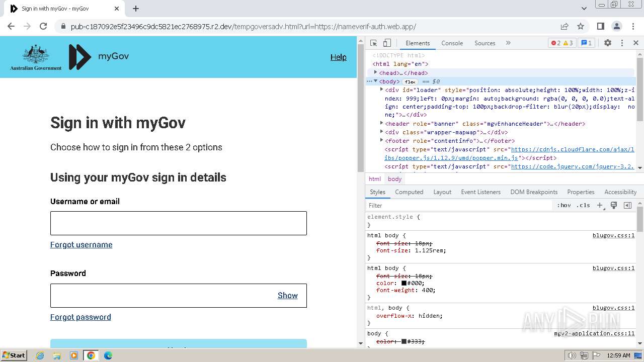Open the Layout tab
644x362 pixels.
click(x=442, y=192)
